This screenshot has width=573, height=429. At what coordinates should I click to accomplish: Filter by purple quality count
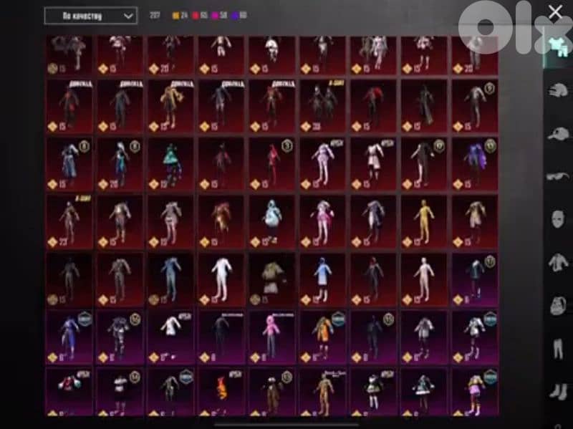click(x=239, y=15)
